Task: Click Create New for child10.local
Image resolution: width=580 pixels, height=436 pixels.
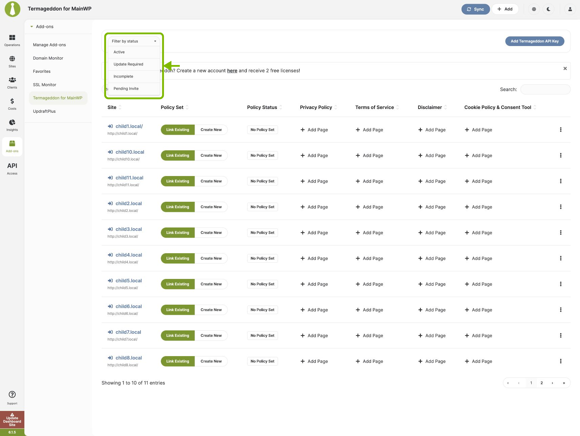Action: (211, 155)
